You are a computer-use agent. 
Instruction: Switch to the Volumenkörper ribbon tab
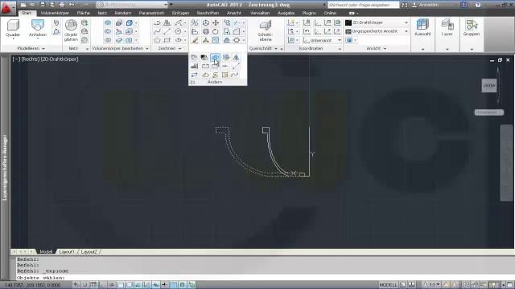(55, 13)
